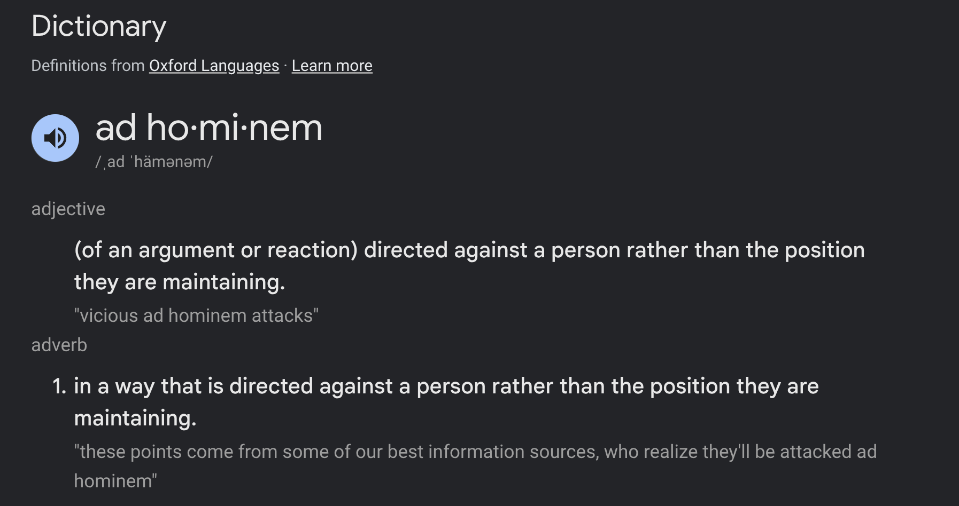Image resolution: width=959 pixels, height=506 pixels.
Task: Click the example "vicious ad hominem attacks"
Action: (196, 315)
